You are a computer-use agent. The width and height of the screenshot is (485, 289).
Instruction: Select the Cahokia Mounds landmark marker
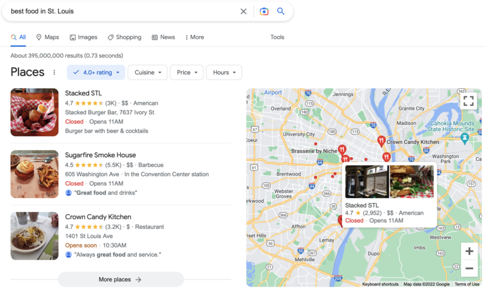pos(465,139)
